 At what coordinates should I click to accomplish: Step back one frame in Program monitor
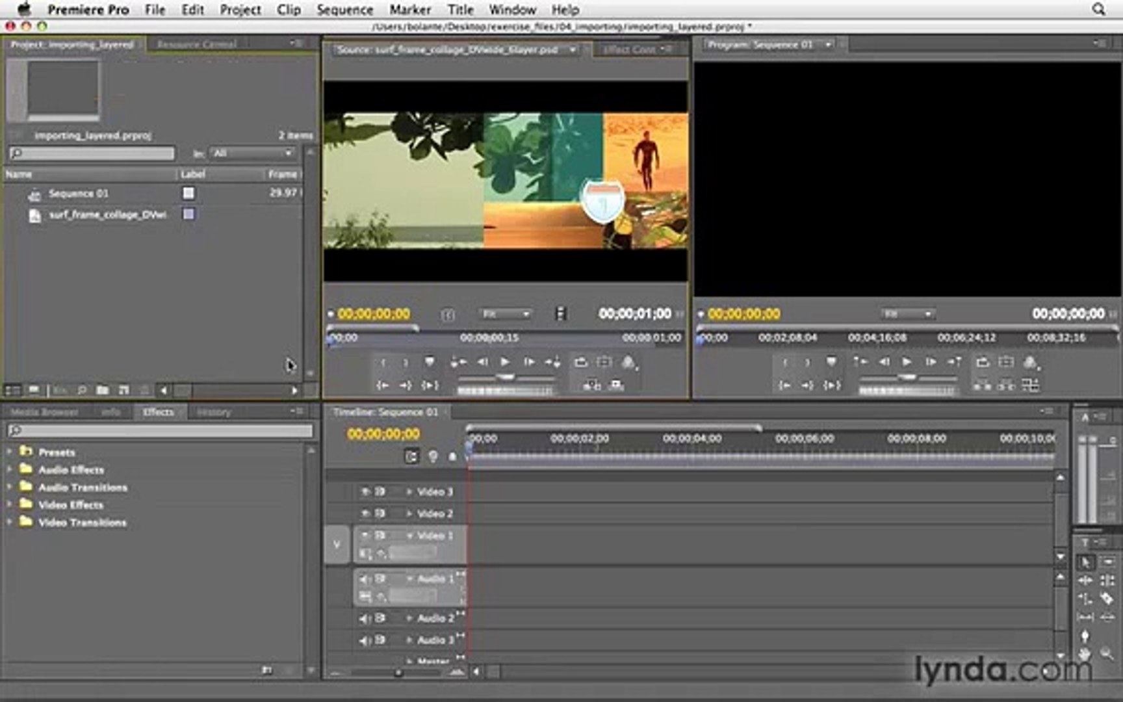point(884,362)
